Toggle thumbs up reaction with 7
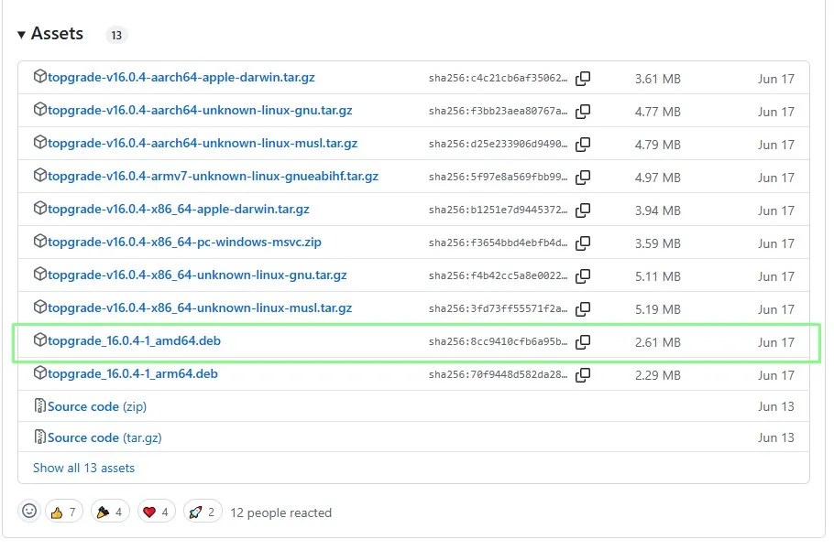Image resolution: width=834 pixels, height=550 pixels. (64, 512)
